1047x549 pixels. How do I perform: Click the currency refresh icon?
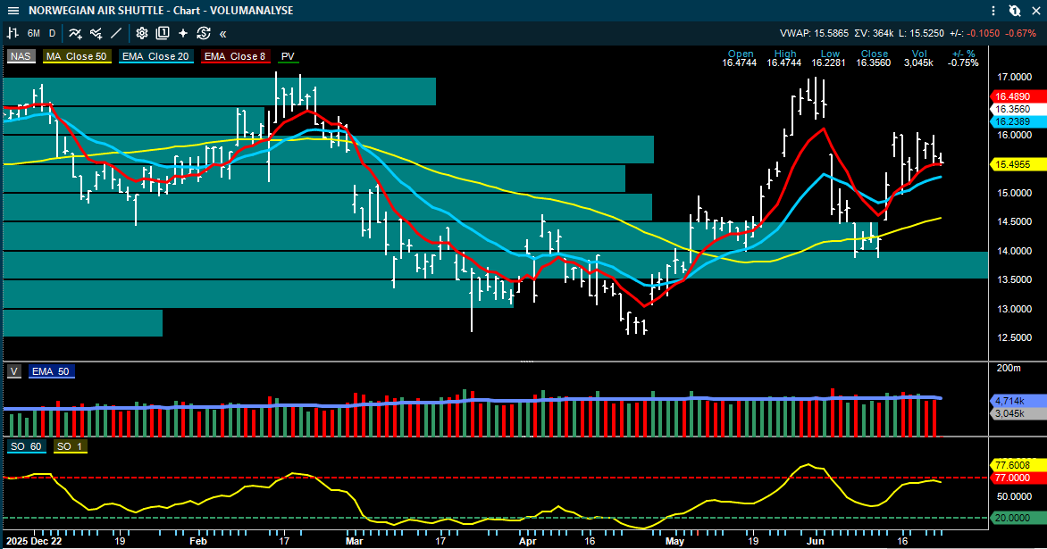coord(204,33)
